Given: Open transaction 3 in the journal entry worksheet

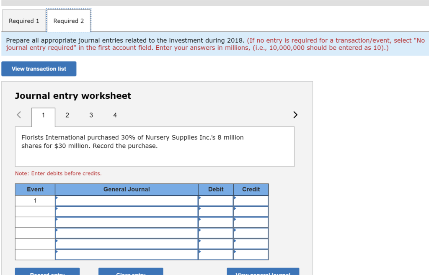Looking at the screenshot, I should point(91,115).
